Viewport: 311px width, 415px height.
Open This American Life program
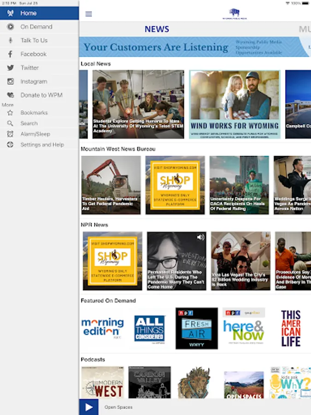click(x=291, y=328)
